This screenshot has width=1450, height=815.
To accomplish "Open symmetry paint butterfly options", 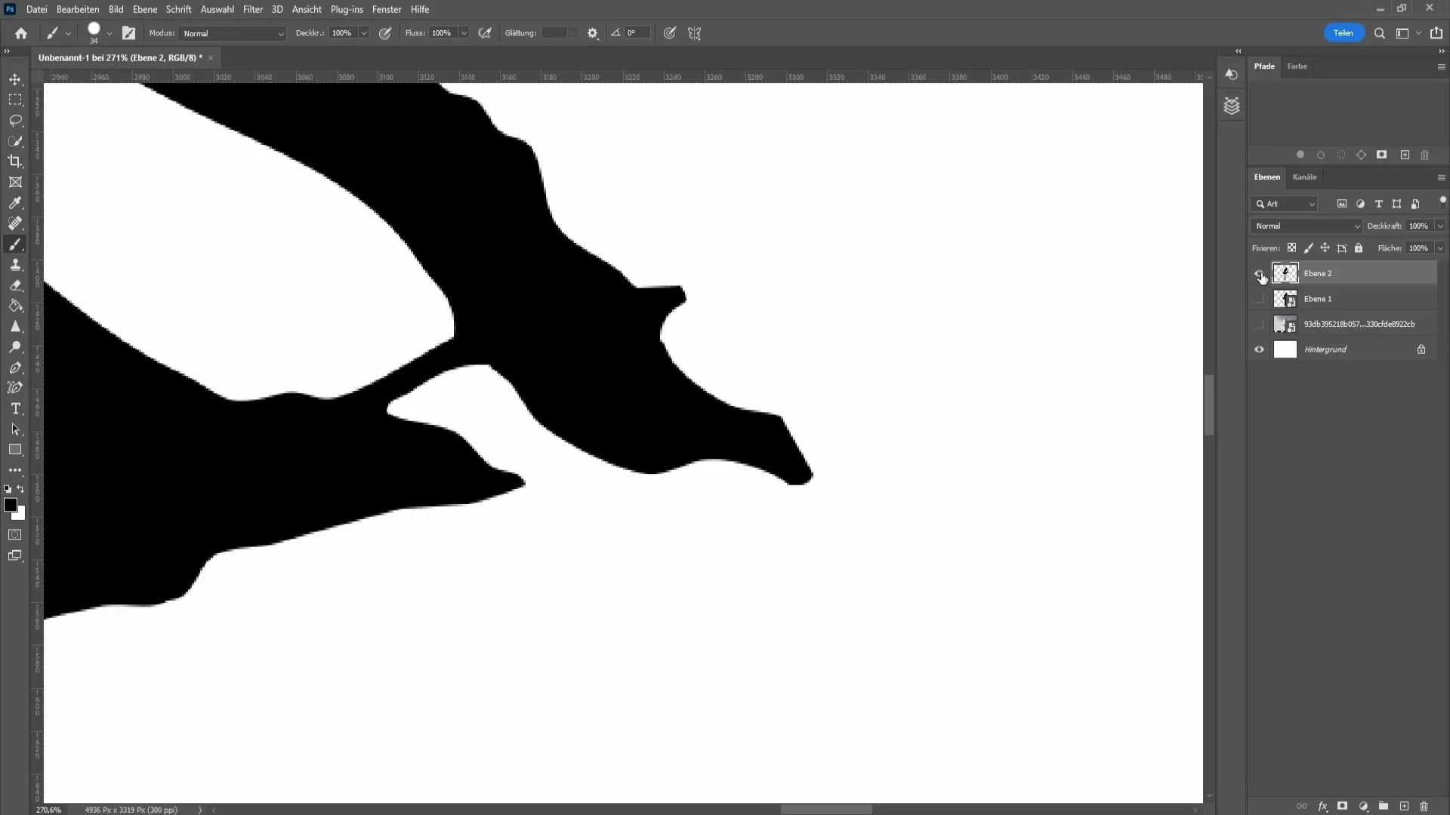I will (x=695, y=33).
